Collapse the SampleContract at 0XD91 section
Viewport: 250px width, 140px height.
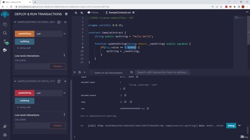click(15, 22)
